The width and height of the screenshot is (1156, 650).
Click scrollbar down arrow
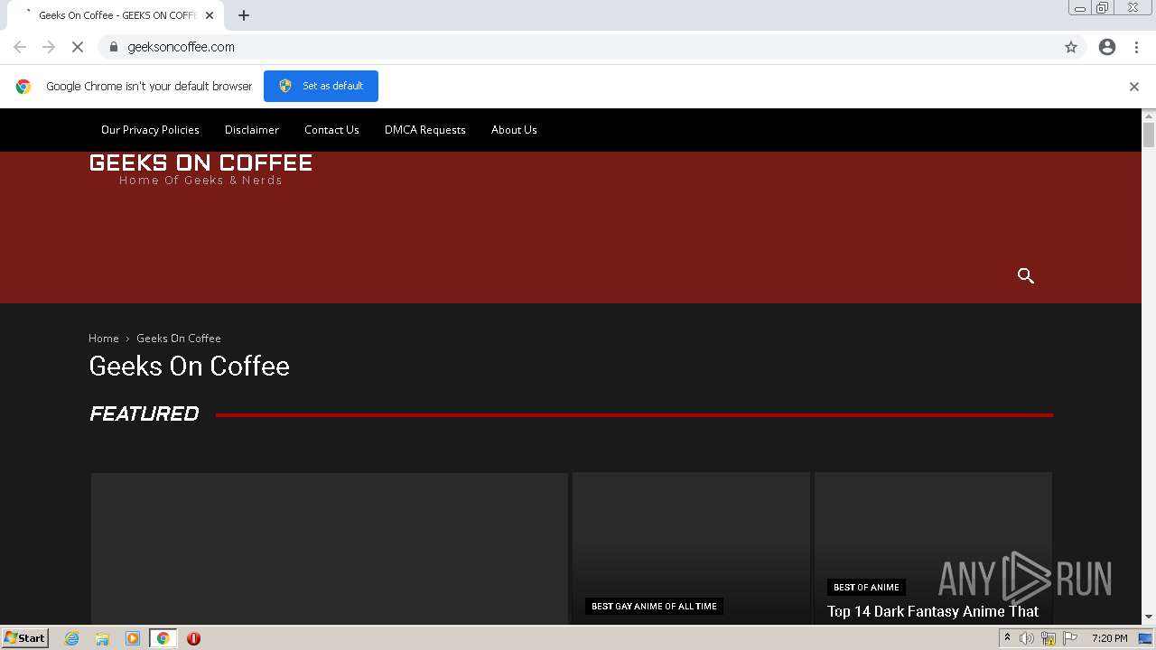tap(1149, 617)
